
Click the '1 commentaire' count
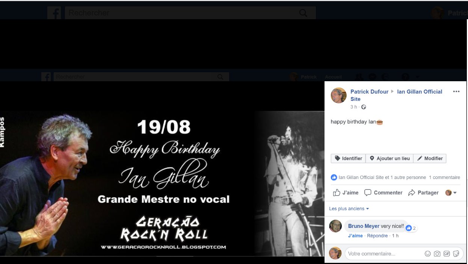click(444, 177)
